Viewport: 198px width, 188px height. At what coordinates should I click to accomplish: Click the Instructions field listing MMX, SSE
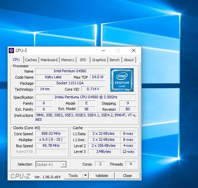[86, 117]
